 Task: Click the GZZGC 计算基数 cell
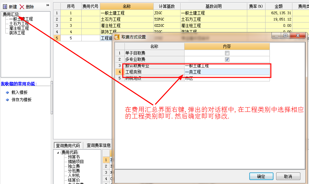coord(167,25)
